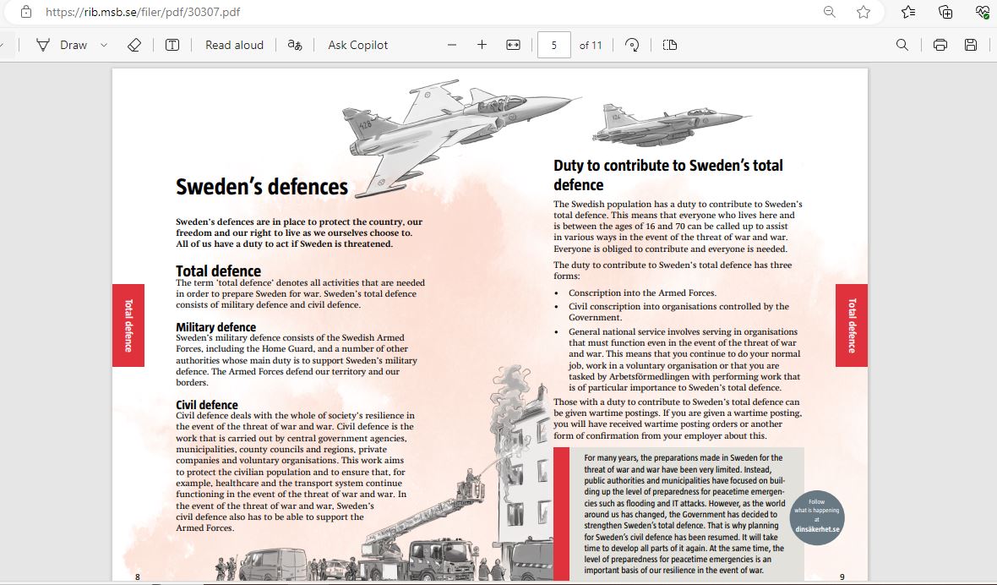Image resolution: width=997 pixels, height=585 pixels.
Task: Click the bullet starting 'General national service involves'
Action: click(x=684, y=359)
